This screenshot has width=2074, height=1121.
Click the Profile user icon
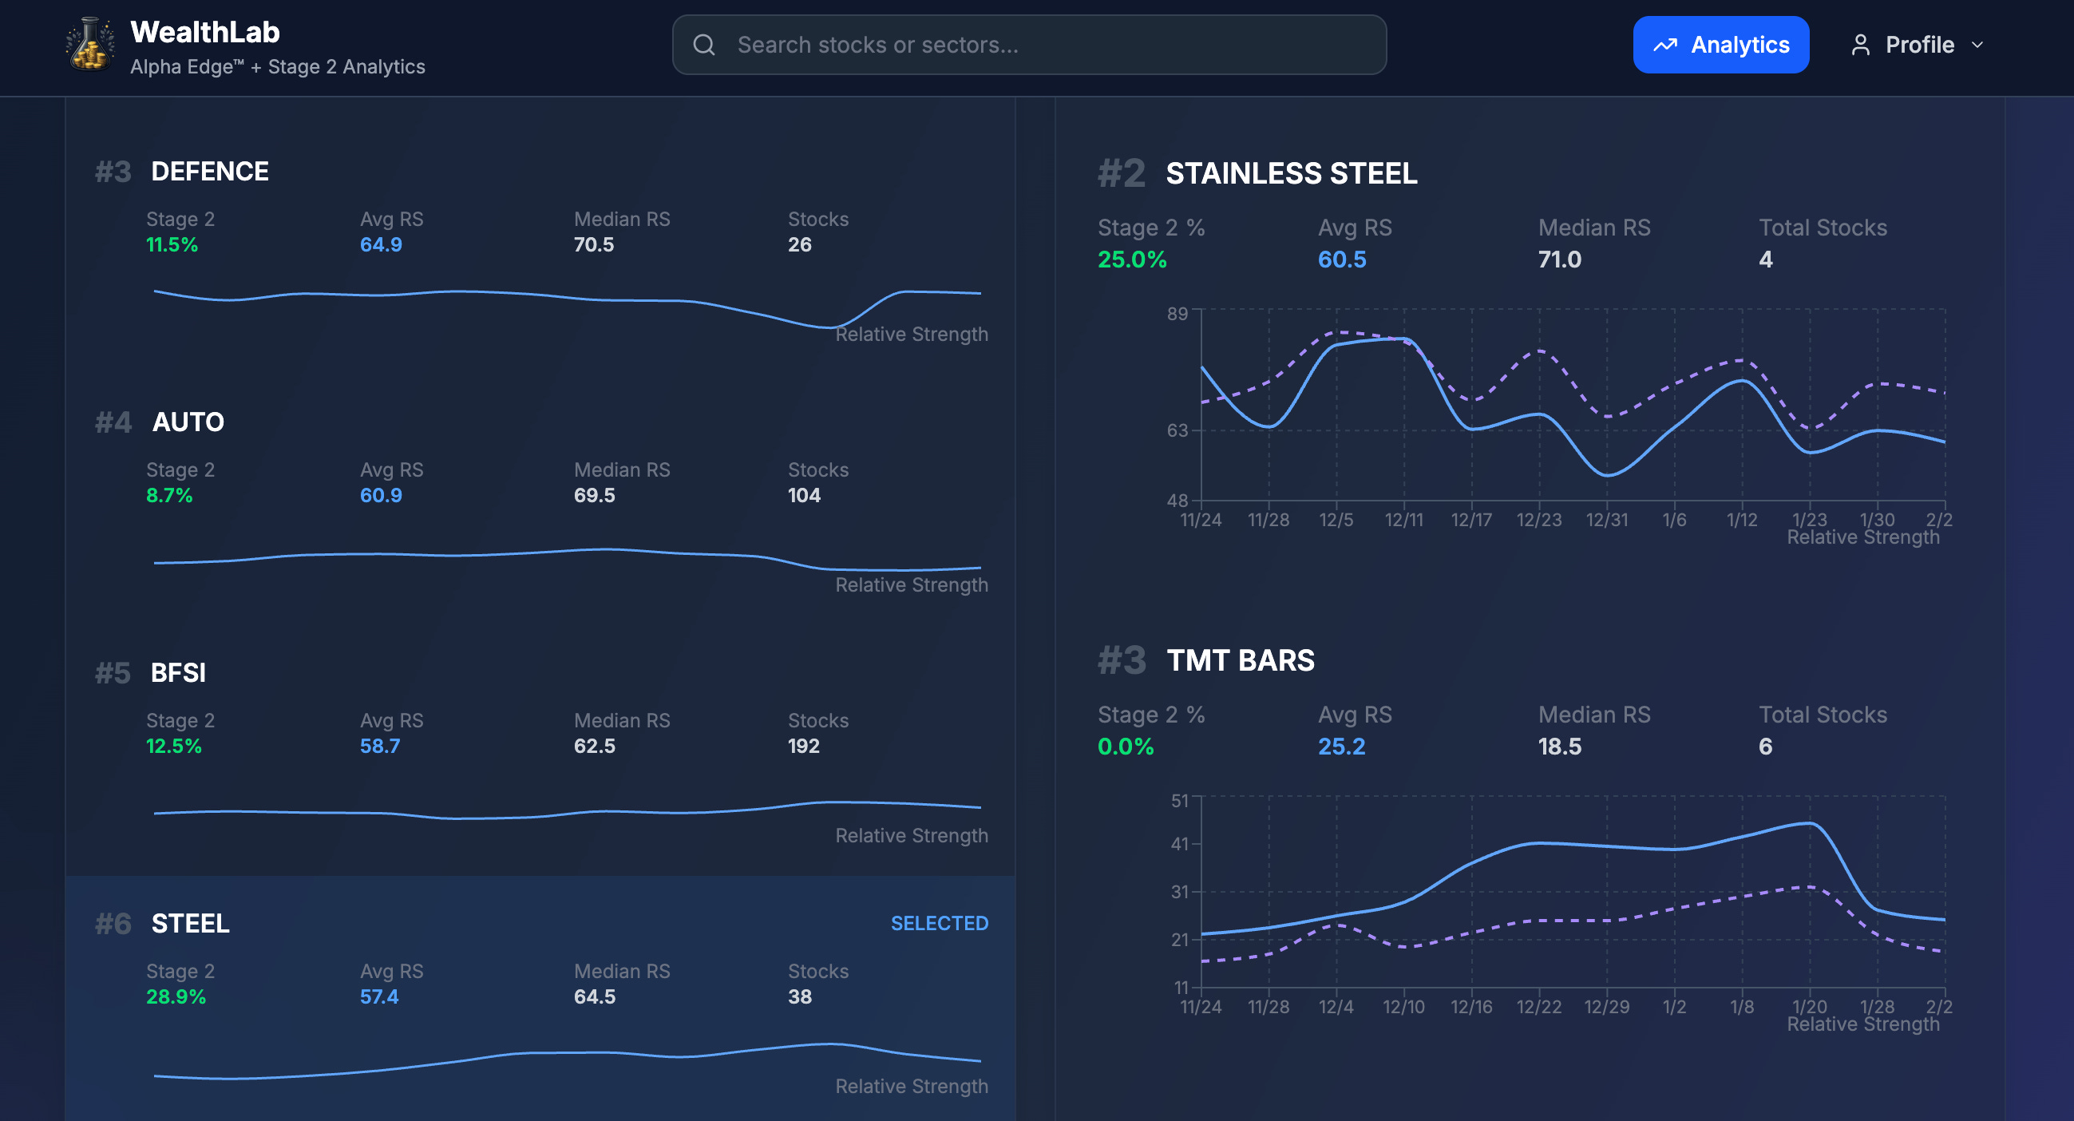tap(1860, 45)
